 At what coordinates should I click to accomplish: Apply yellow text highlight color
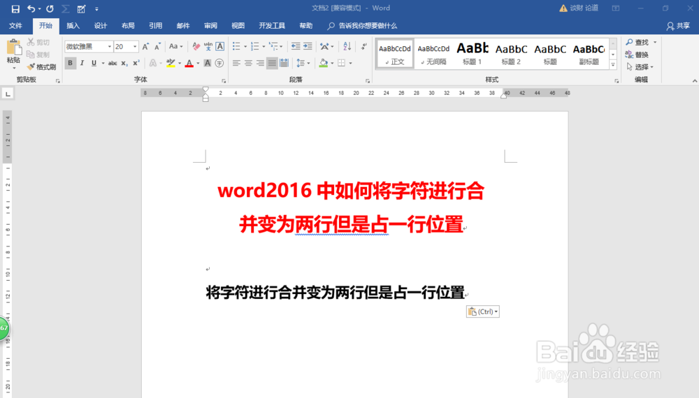[x=171, y=64]
